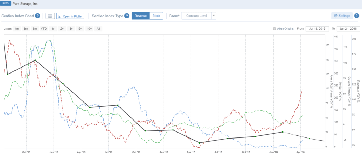Open the hamburger chart menu
This screenshot has width=362, height=158.
(x=50, y=16)
